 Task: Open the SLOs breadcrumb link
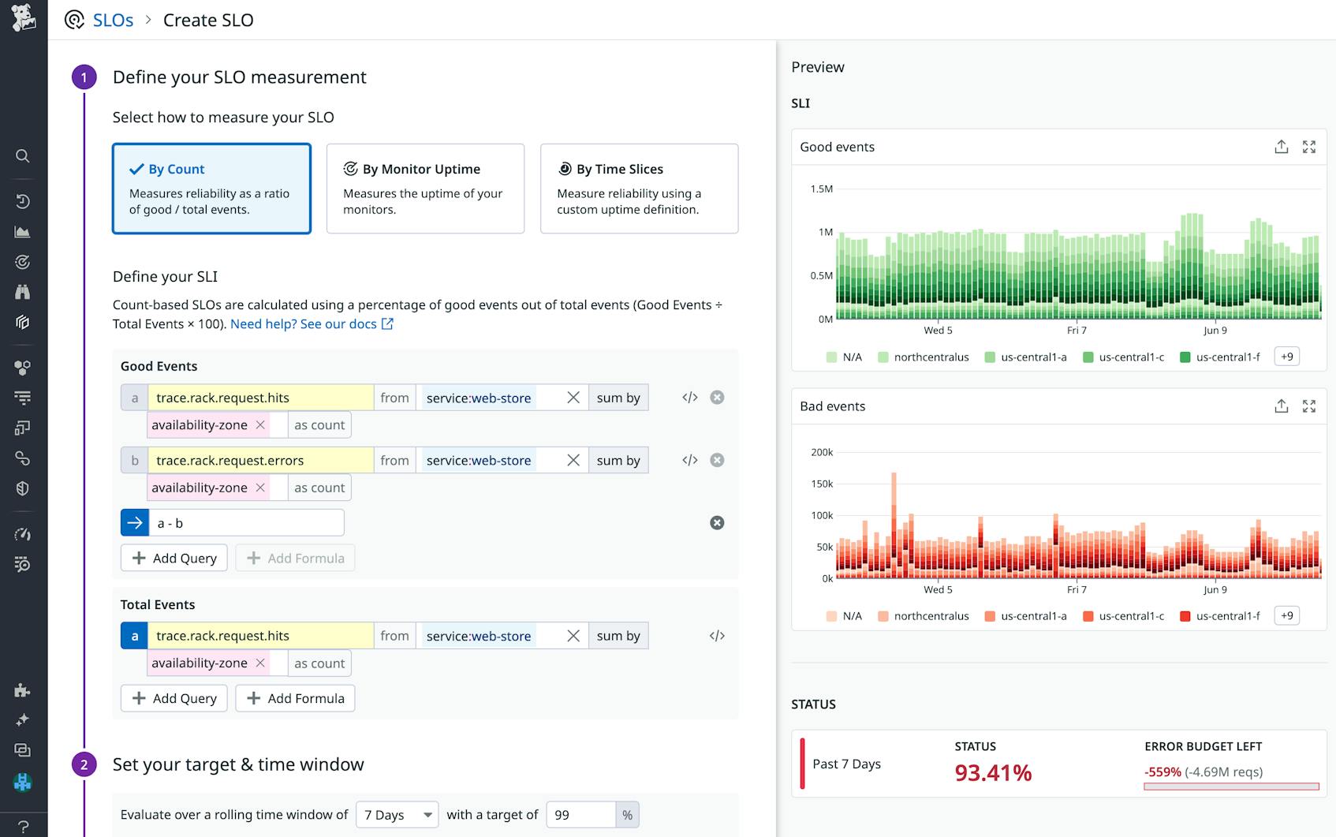pyautogui.click(x=111, y=20)
